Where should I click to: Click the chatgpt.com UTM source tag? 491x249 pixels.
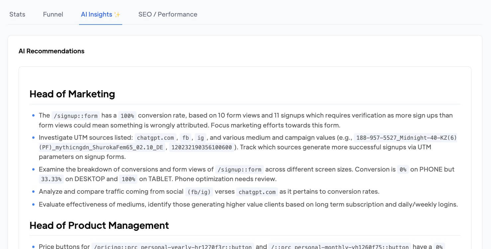pos(155,137)
